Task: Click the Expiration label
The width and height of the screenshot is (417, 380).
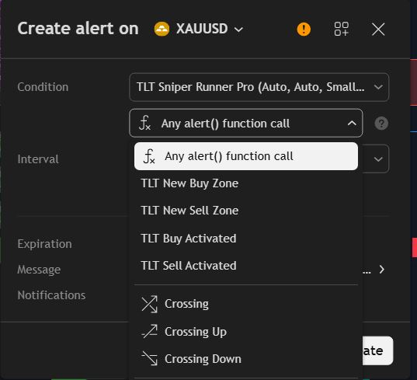Action: [x=45, y=244]
